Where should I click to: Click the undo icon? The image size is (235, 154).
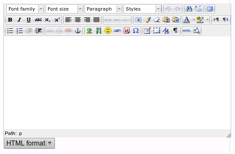[168, 9]
